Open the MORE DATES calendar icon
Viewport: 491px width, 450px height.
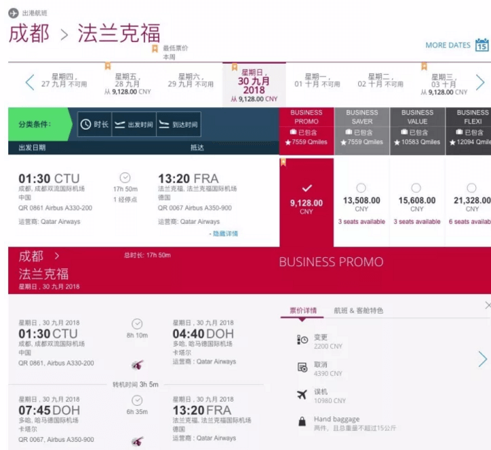482,45
